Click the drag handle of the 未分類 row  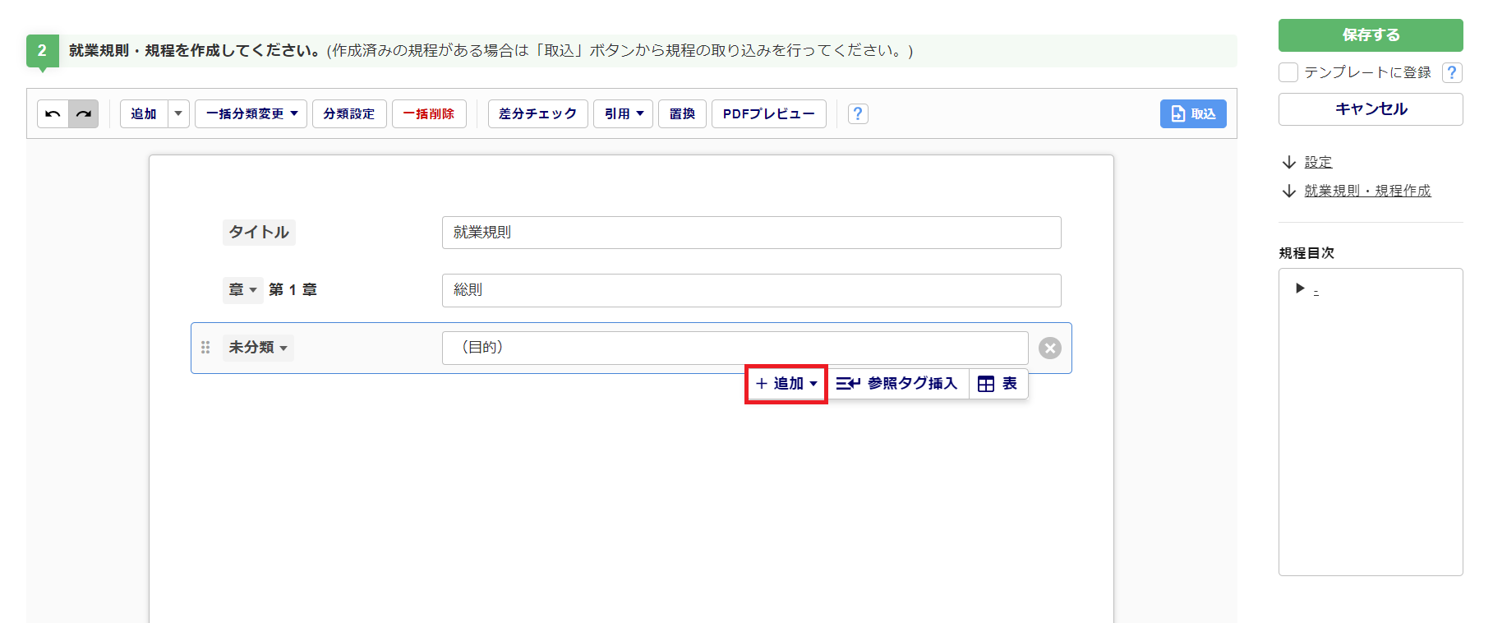tap(205, 348)
